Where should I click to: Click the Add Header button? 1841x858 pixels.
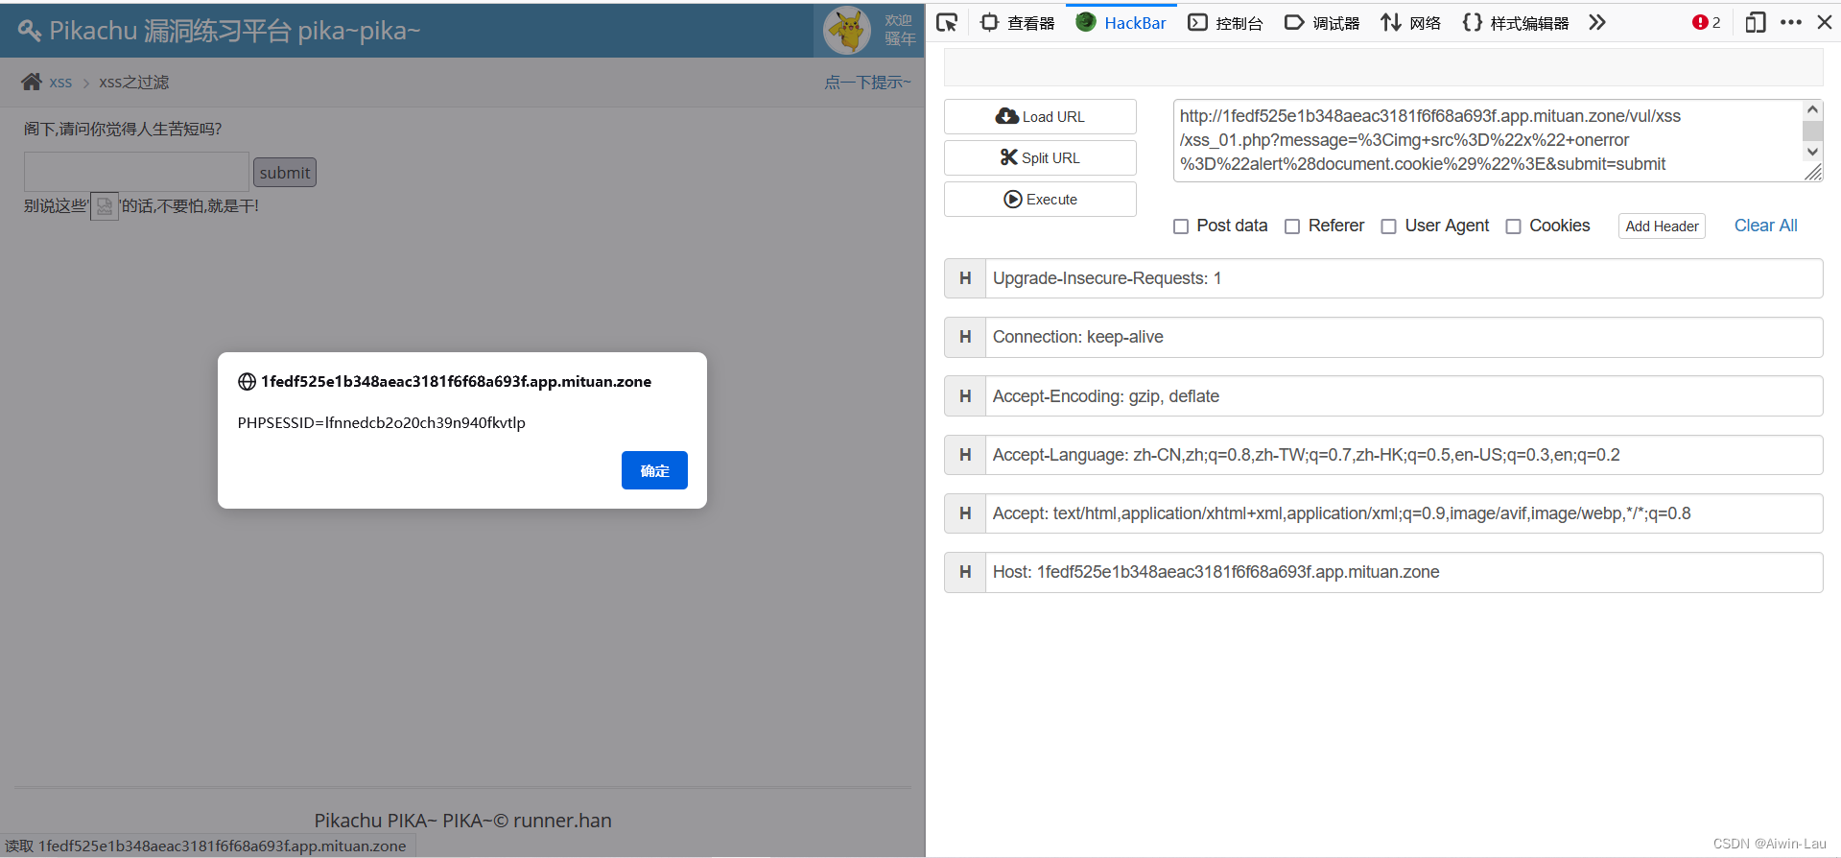tap(1662, 226)
